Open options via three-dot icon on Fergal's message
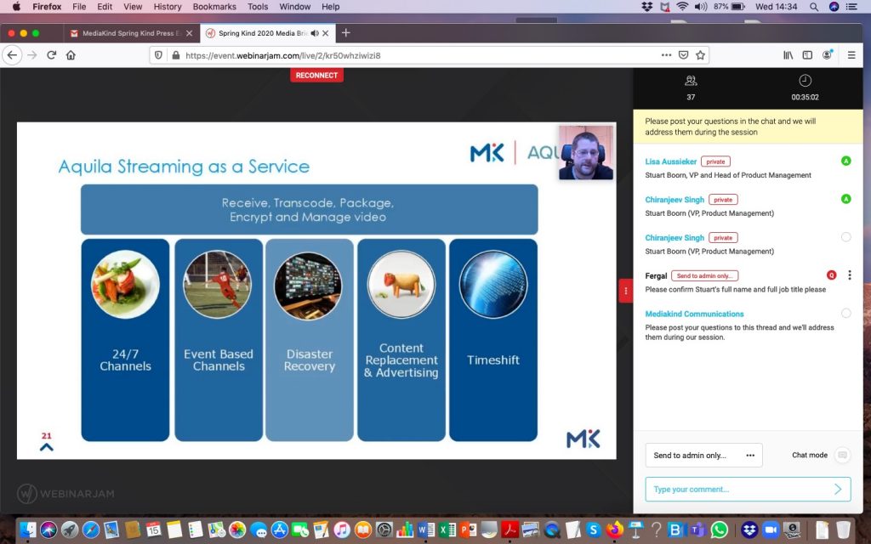Screen dimensions: 871x544 (849, 275)
